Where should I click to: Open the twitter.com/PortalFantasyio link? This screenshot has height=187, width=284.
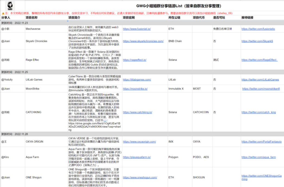(x=262, y=142)
